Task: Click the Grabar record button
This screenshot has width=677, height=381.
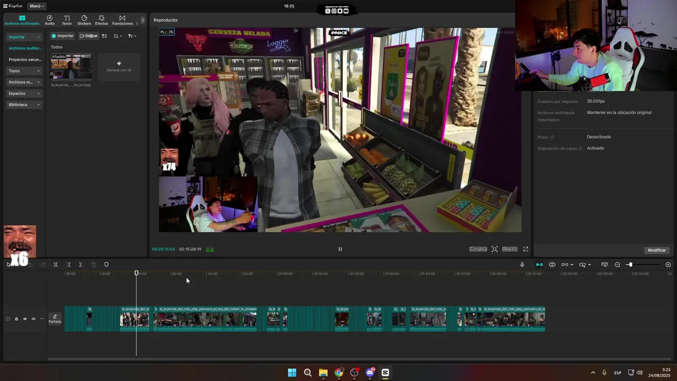Action: click(x=88, y=36)
